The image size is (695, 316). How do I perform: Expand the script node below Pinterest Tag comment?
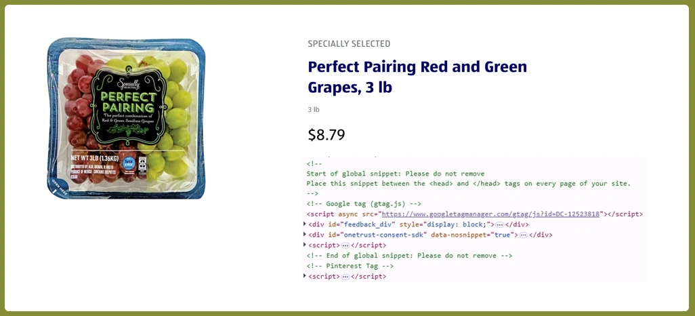click(x=305, y=276)
